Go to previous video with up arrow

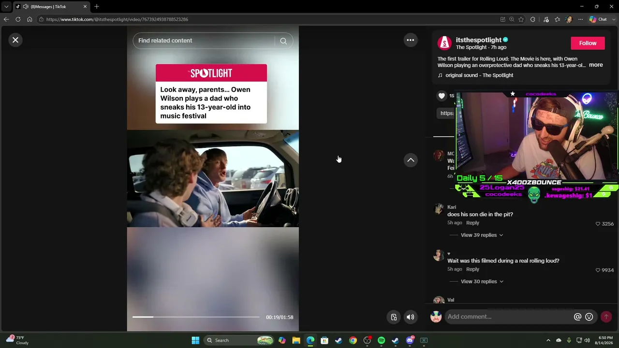pos(411,160)
